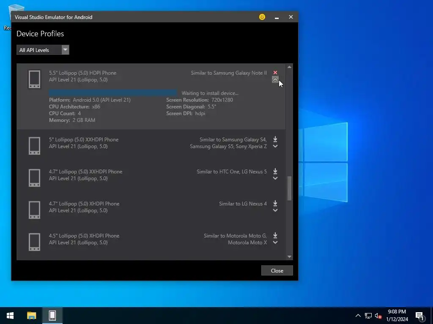Screen dimensions: 433x324
Task: Click 'Platform: Android 5.0 (API Level 21)' text
Action: coord(90,100)
